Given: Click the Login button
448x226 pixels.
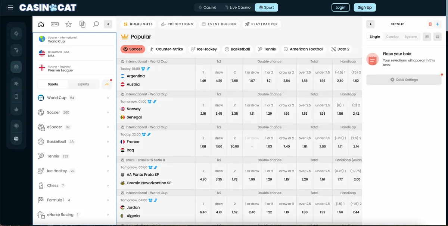Looking at the screenshot, I should click(x=340, y=7).
